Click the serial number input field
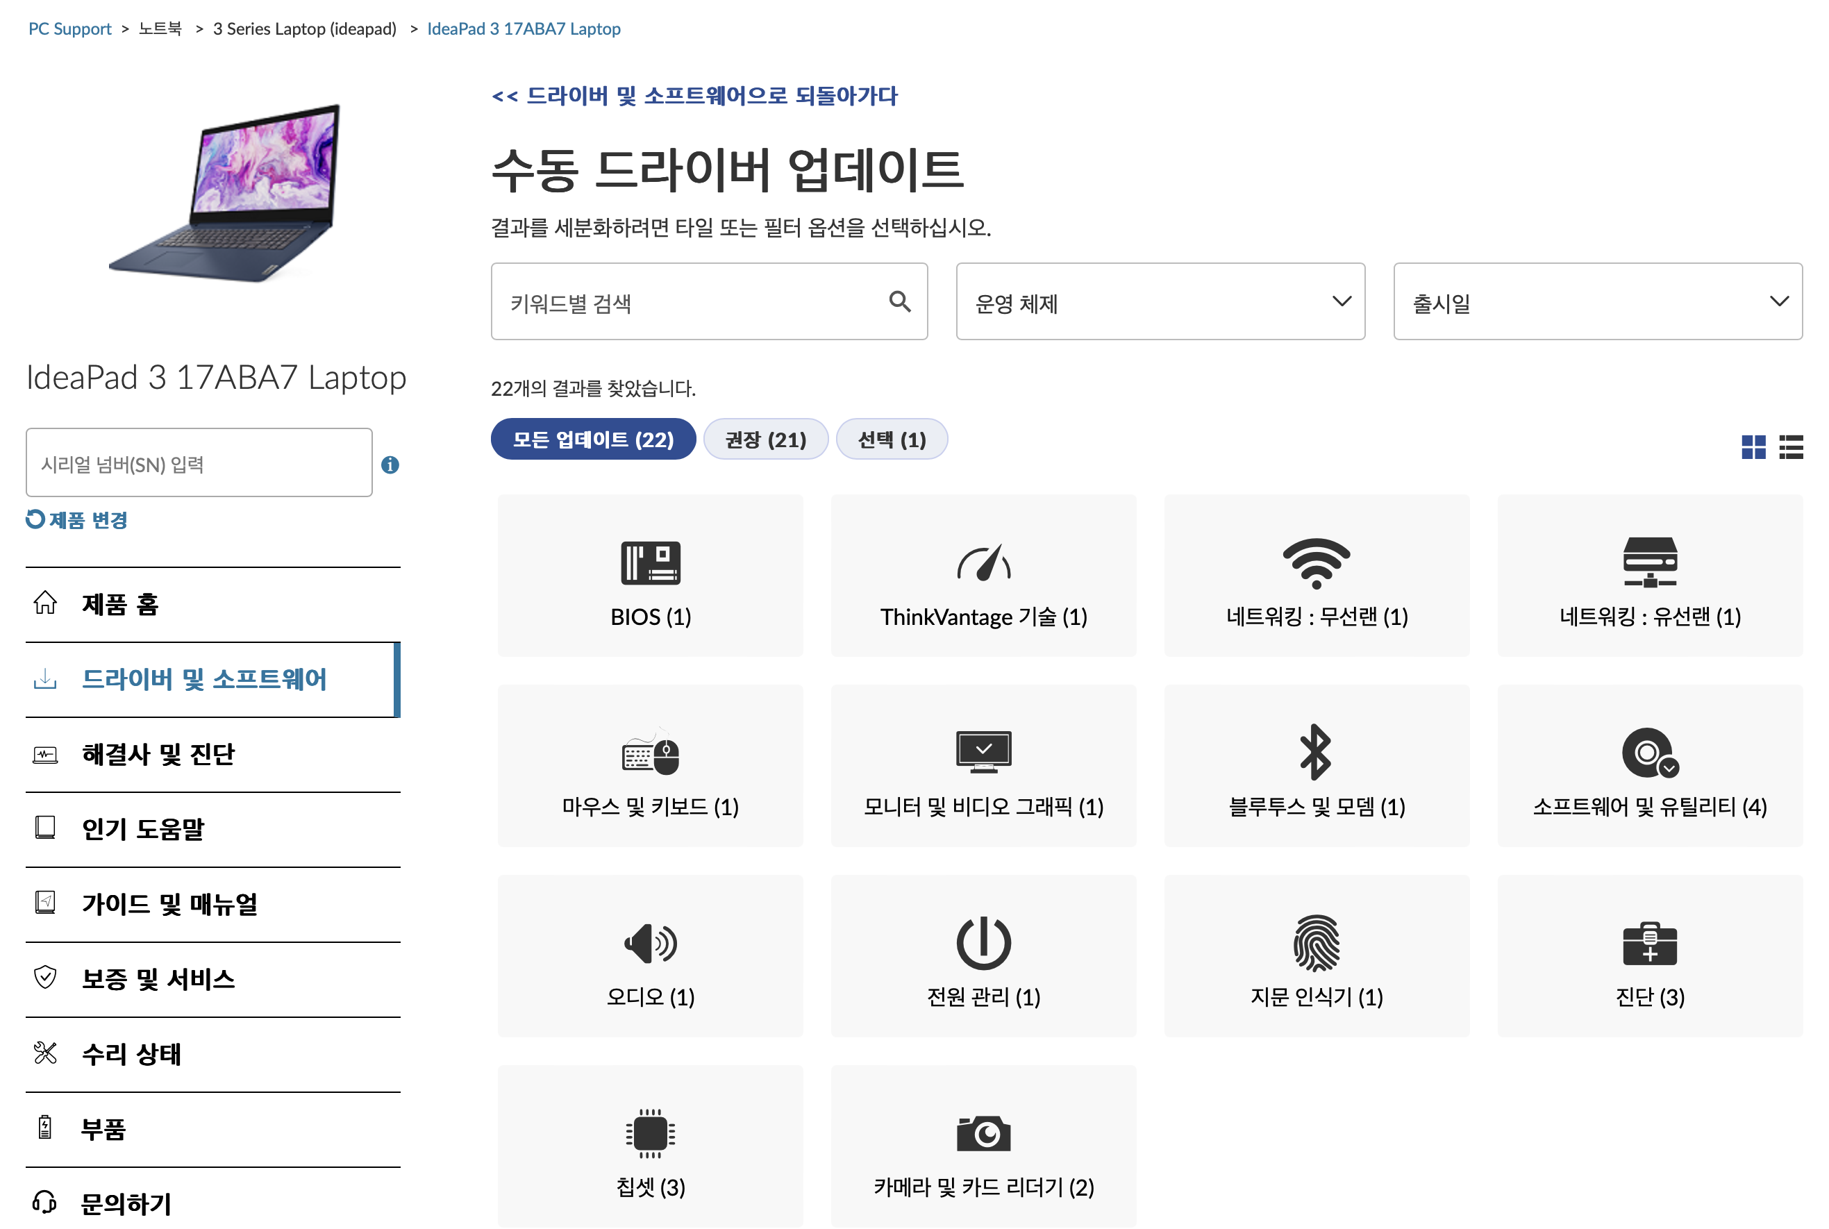Viewport: 1829px width, 1229px height. pyautogui.click(x=199, y=463)
